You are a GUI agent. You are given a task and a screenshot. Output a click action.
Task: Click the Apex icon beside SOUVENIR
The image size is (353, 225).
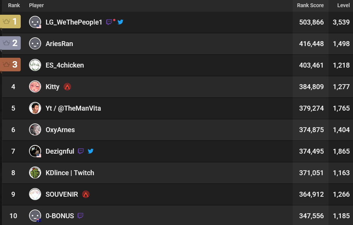(86, 194)
